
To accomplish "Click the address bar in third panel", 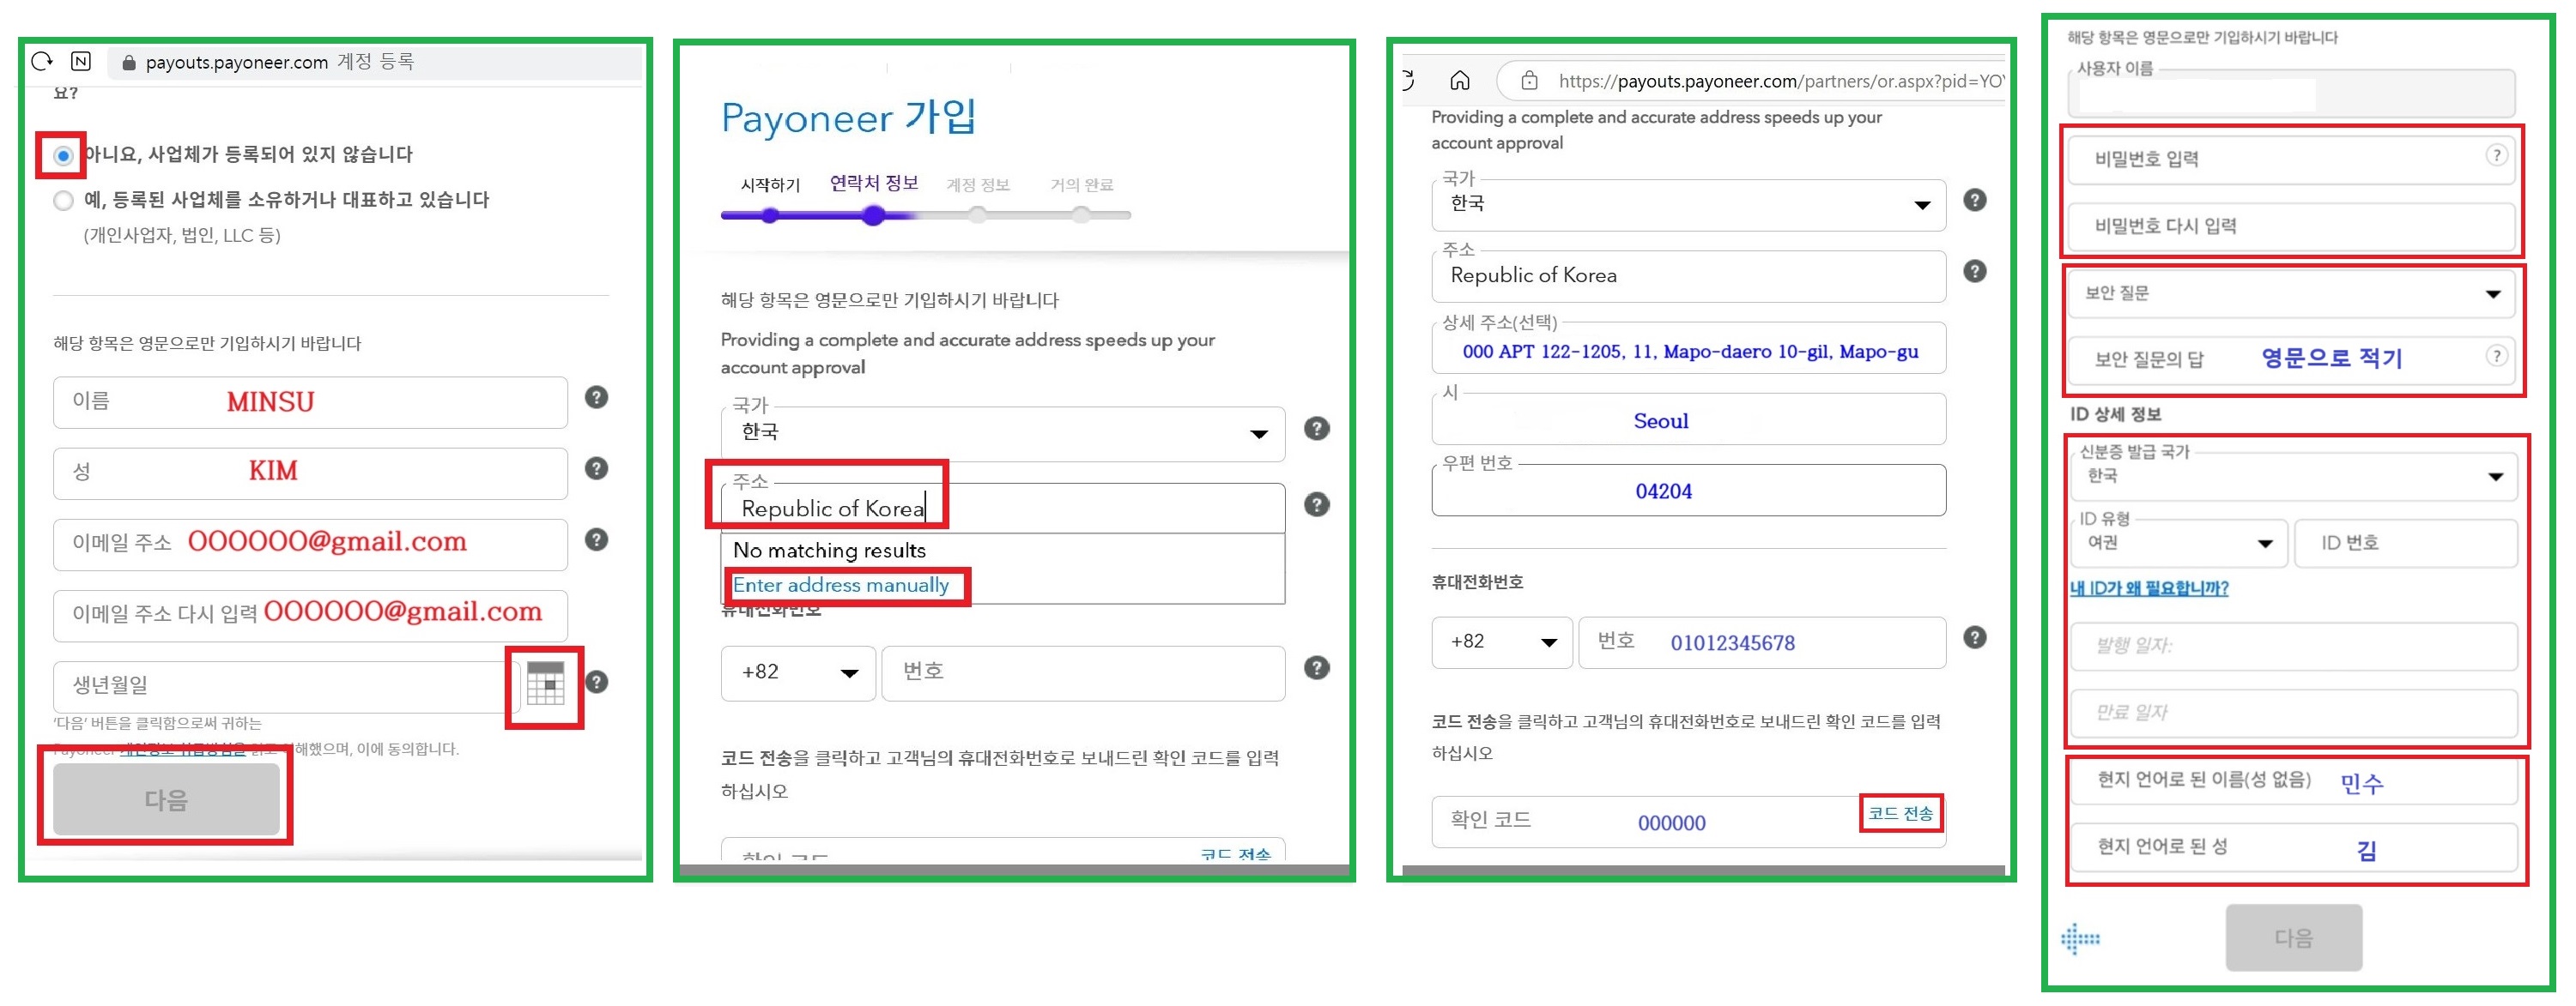I will point(1752,81).
